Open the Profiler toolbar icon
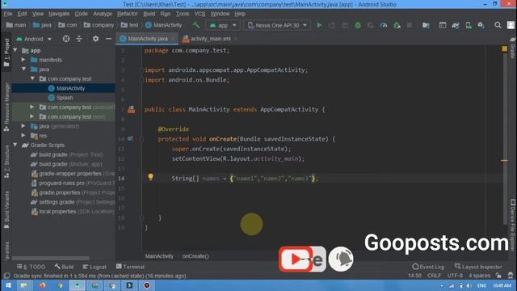 click(384, 25)
